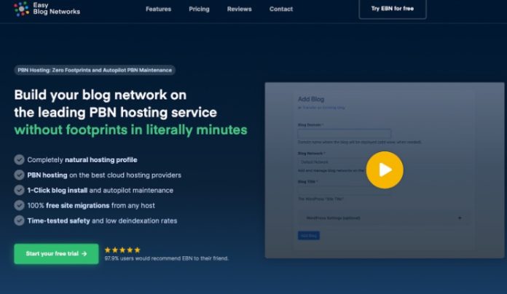Open the Contact page link

(x=281, y=9)
